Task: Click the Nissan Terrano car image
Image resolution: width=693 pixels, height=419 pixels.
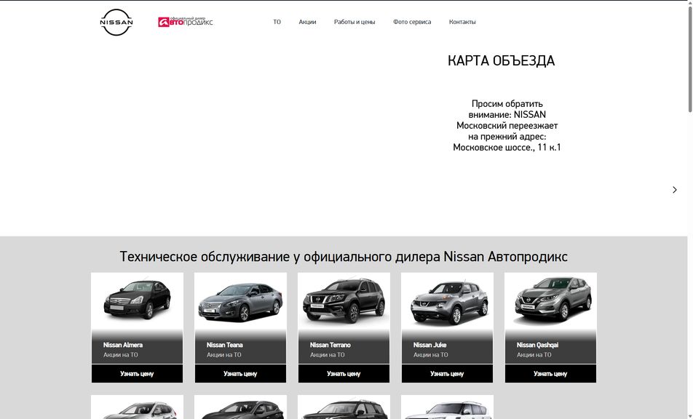Action: pos(344,300)
